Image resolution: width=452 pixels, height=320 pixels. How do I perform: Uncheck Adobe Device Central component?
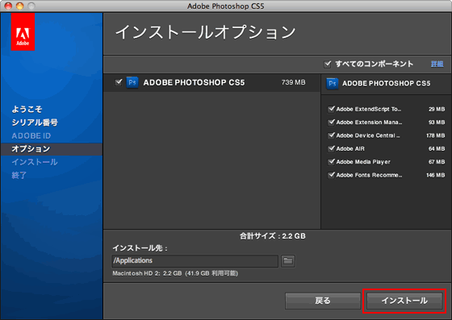tap(331, 135)
